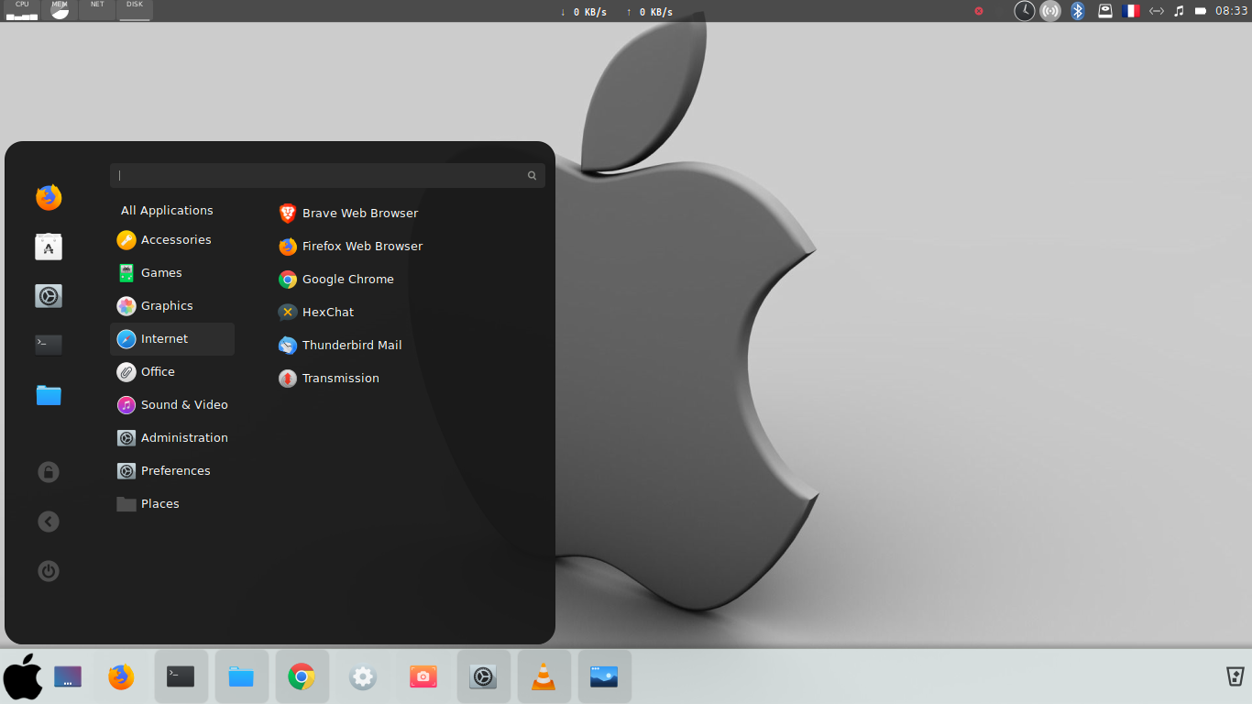Lock the screen using the padlock icon
The image size is (1252, 704).
point(49,472)
